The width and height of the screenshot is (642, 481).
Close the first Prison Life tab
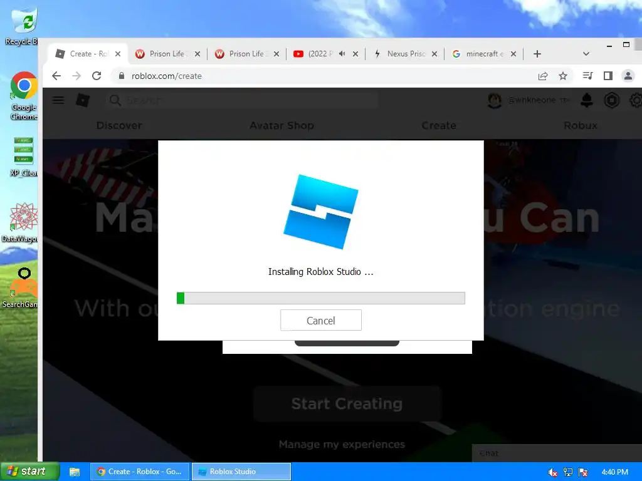coord(197,54)
